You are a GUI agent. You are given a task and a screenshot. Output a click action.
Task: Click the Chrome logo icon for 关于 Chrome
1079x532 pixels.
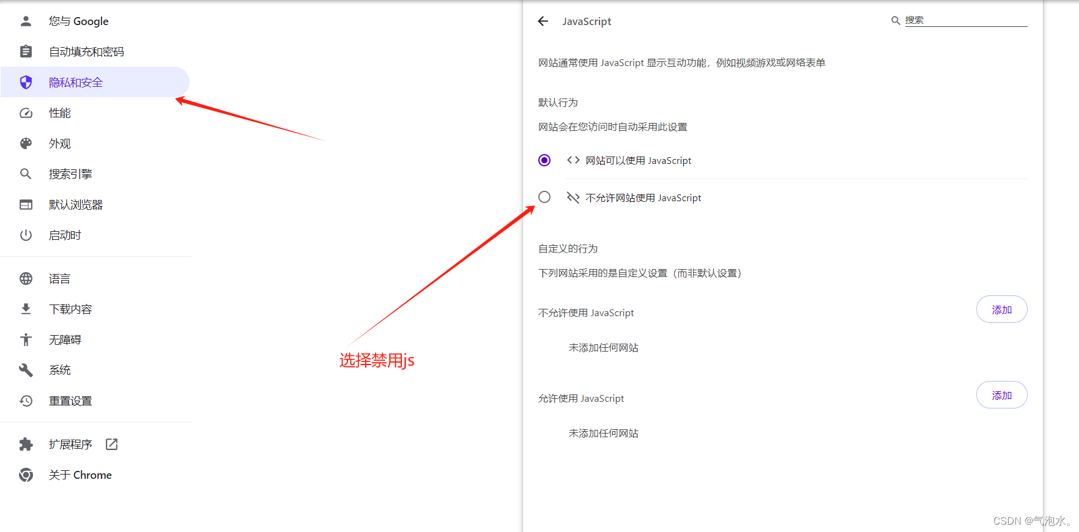(x=26, y=475)
